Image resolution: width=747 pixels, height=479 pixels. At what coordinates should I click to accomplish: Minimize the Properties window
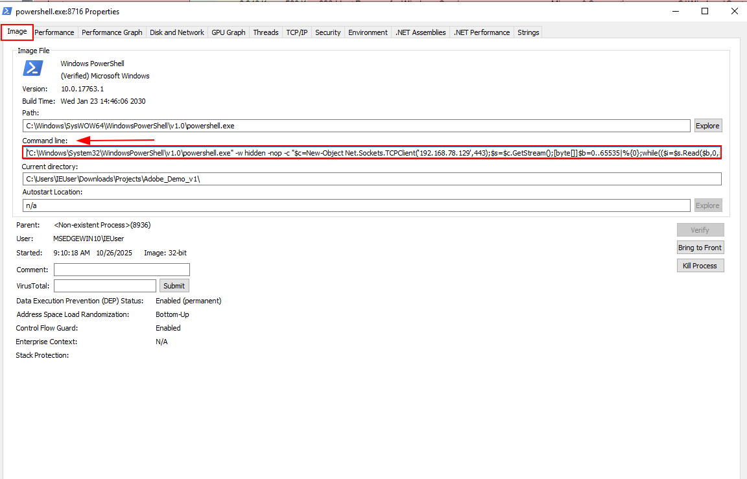(x=676, y=11)
